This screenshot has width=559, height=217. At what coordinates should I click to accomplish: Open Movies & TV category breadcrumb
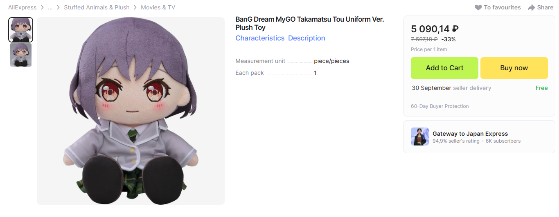[x=158, y=7]
